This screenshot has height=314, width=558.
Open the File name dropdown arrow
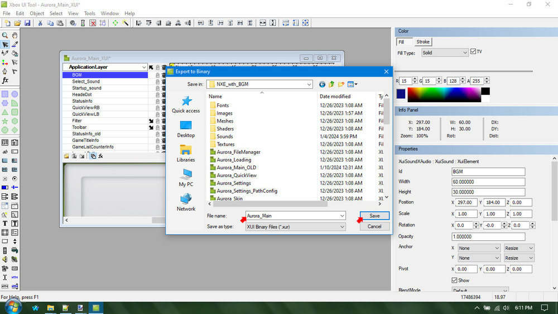[342, 216]
